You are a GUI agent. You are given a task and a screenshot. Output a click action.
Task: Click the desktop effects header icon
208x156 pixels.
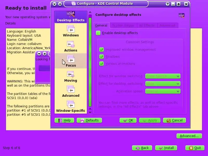click(181, 16)
